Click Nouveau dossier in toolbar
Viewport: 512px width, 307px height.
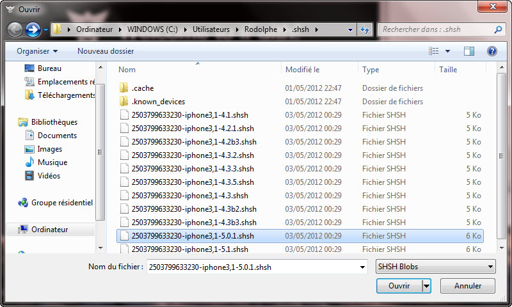coord(102,51)
